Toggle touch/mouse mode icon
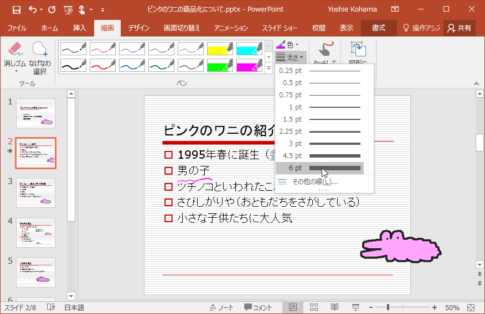 81,10
